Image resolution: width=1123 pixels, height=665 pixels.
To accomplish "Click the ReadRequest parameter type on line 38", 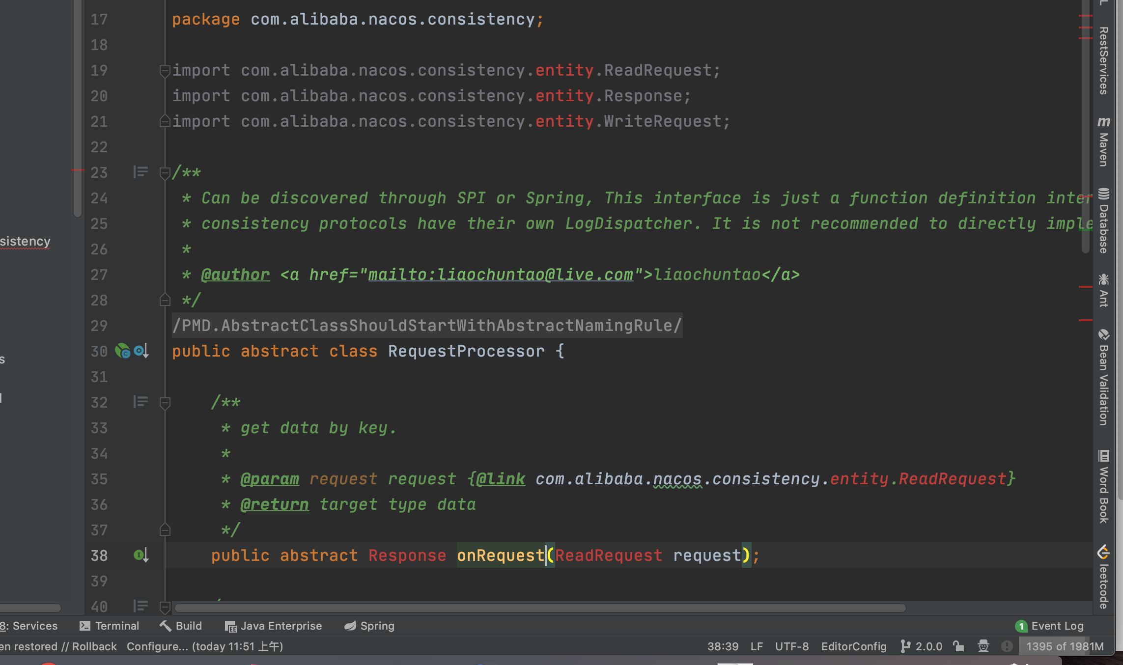I will [x=609, y=555].
